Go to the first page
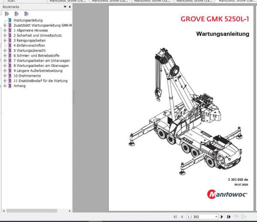This screenshot has height=222, width=257. click(x=175, y=217)
